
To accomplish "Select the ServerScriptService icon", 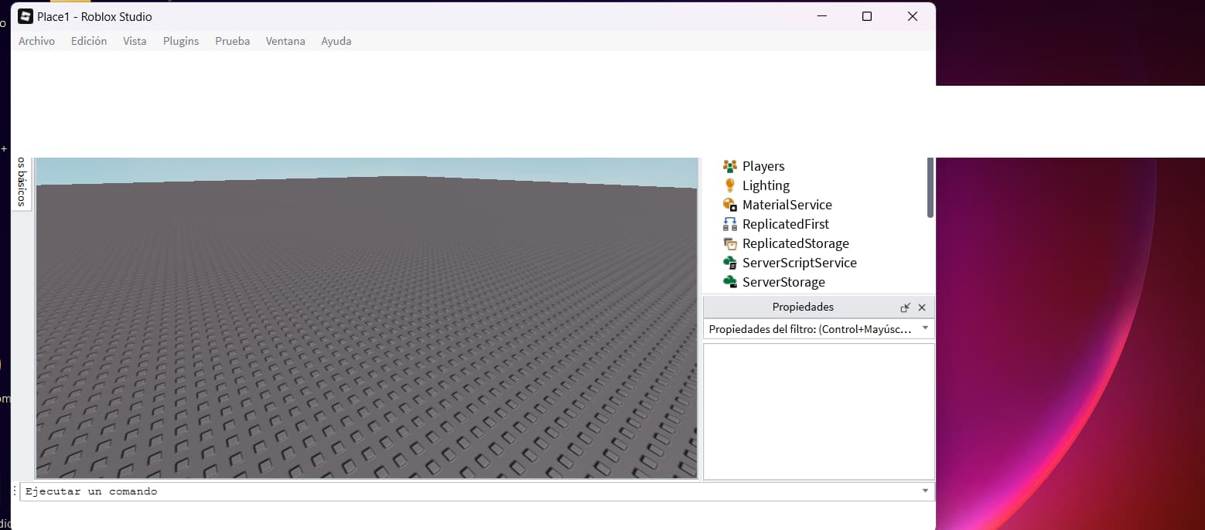I will click(x=729, y=262).
